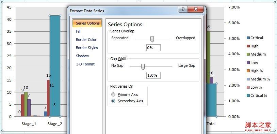This screenshot has width=277, height=134.
Task: Click the dialog Help question mark icon
Action: [x=183, y=9]
